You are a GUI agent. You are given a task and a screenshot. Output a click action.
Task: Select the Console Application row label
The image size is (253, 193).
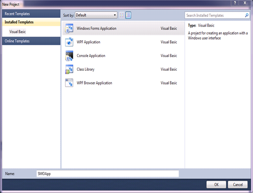click(91, 56)
